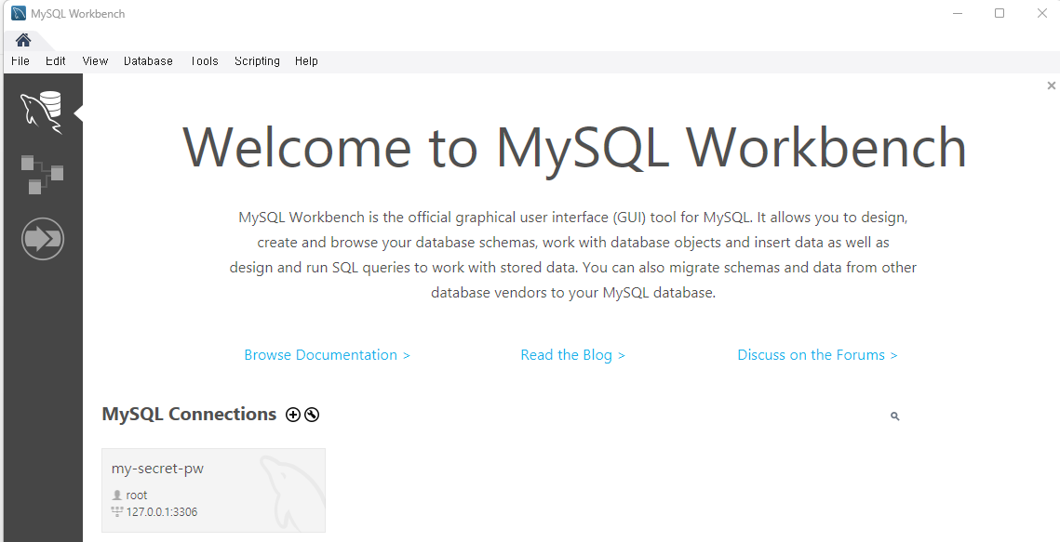Screen dimensions: 1060x542
Task: Open the Database menu
Action: (x=148, y=60)
